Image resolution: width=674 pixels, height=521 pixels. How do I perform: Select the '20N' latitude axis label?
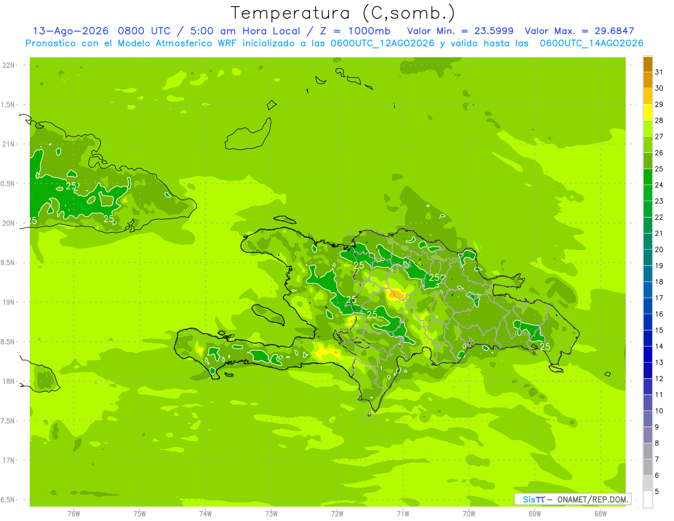(8, 223)
